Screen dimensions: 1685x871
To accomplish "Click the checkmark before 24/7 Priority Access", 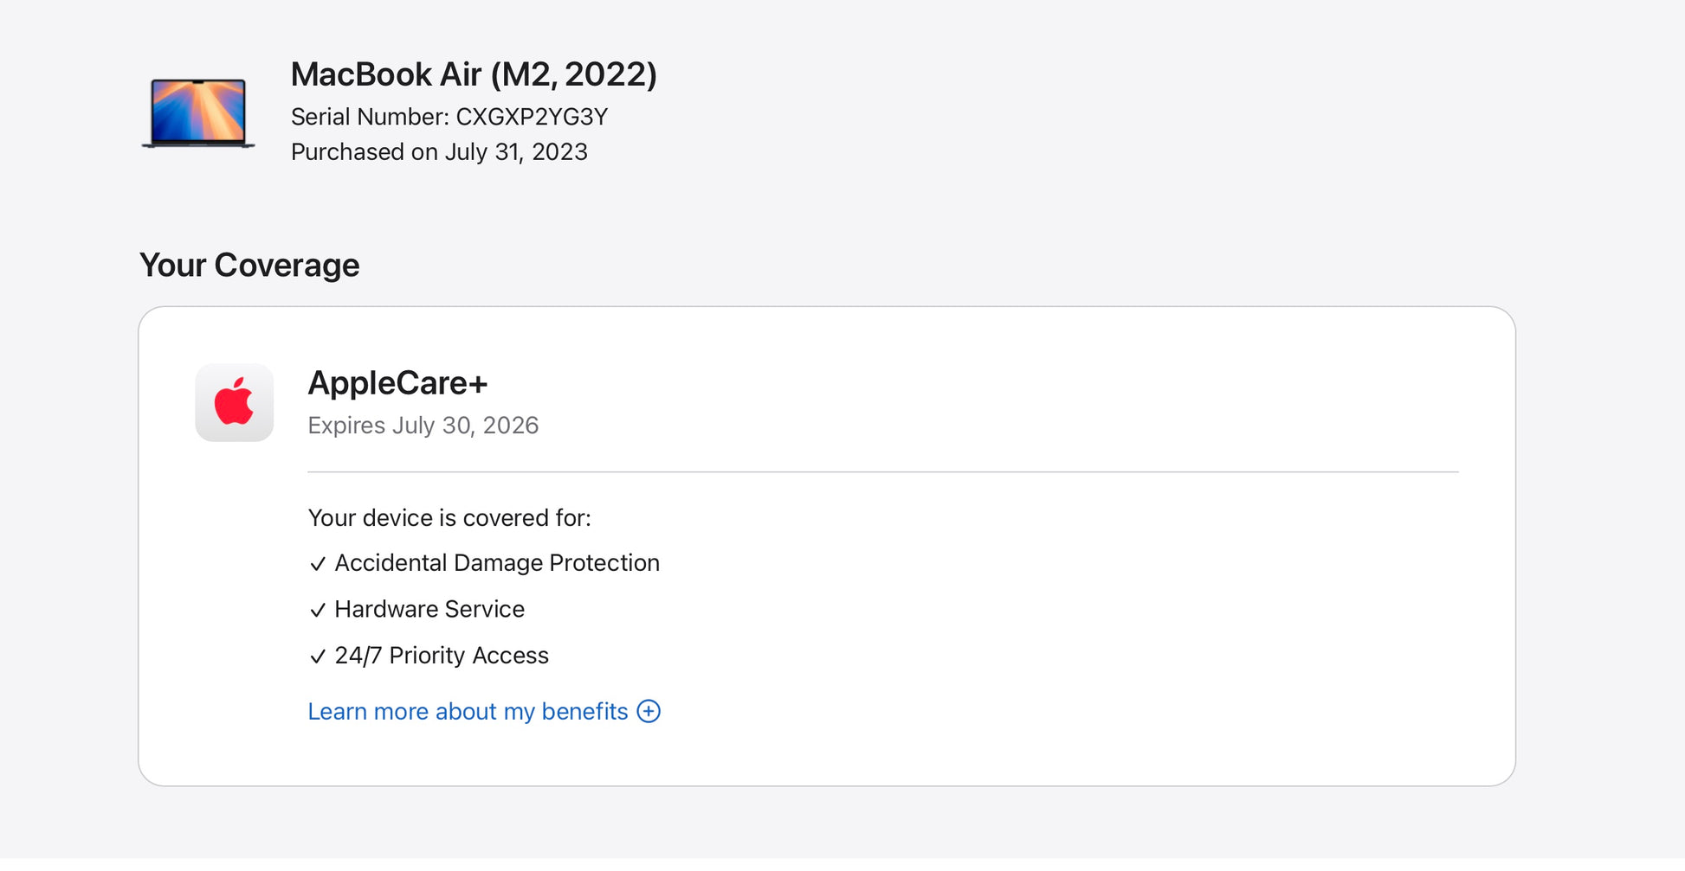I will coord(318,656).
